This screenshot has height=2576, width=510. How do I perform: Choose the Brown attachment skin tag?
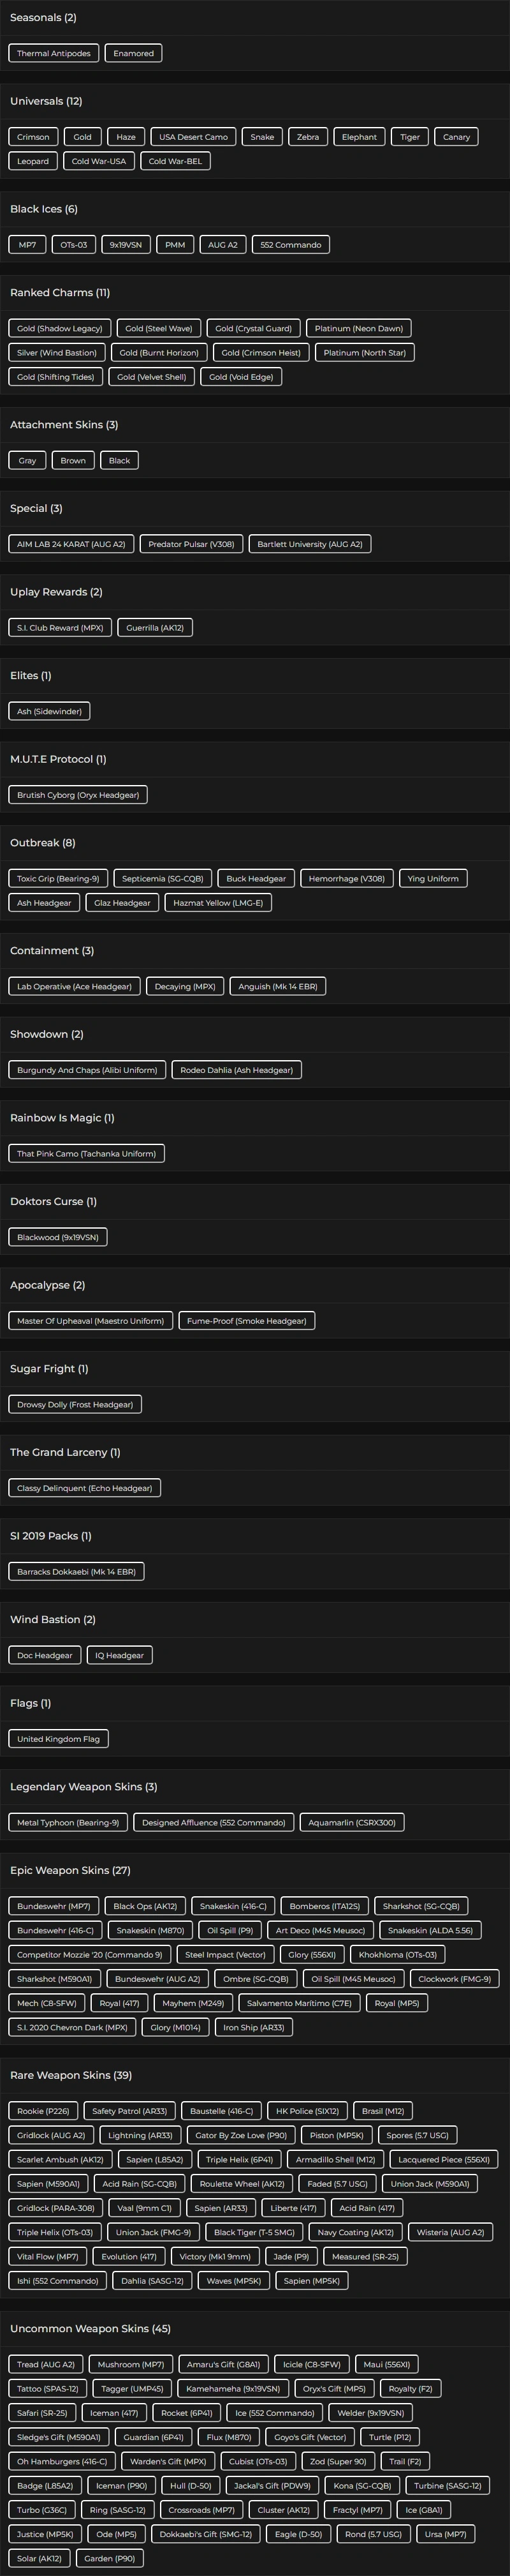(73, 461)
